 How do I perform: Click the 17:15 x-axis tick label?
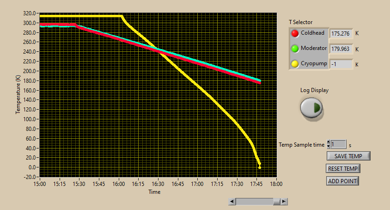(217, 184)
